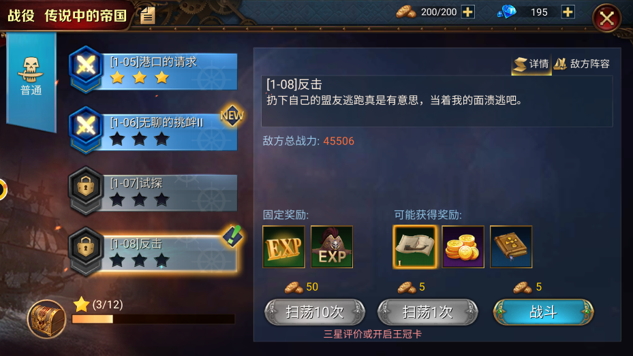View the gold EXP reward icon
633x356 pixels.
[283, 246]
